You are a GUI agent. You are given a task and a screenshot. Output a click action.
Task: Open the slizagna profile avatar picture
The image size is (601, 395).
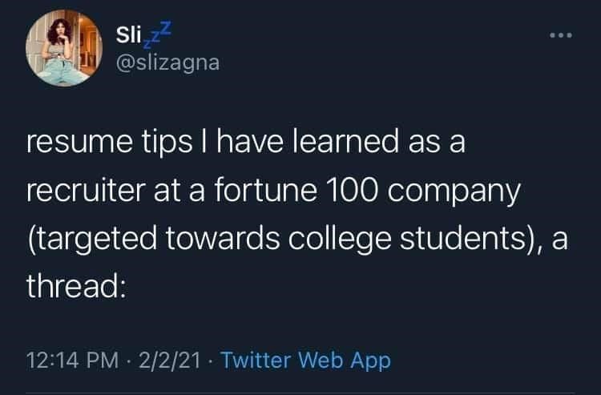tap(63, 49)
